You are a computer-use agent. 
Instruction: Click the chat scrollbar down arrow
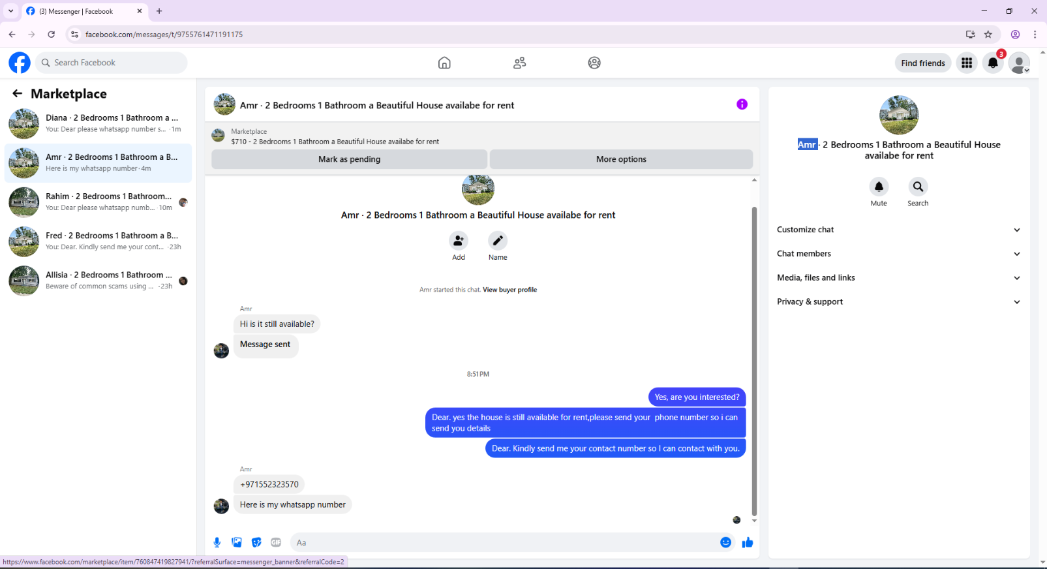pyautogui.click(x=754, y=521)
